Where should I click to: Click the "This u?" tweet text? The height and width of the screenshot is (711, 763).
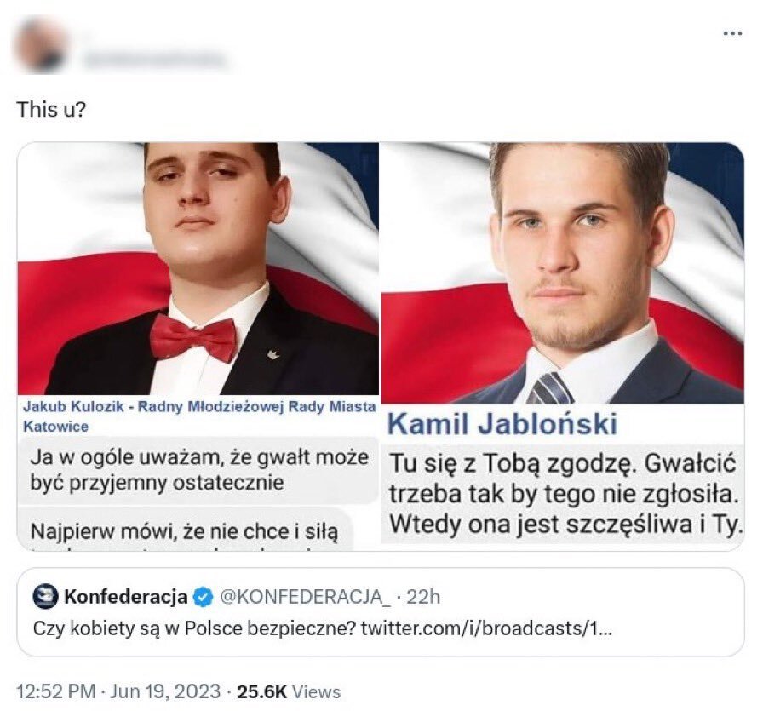pos(51,112)
